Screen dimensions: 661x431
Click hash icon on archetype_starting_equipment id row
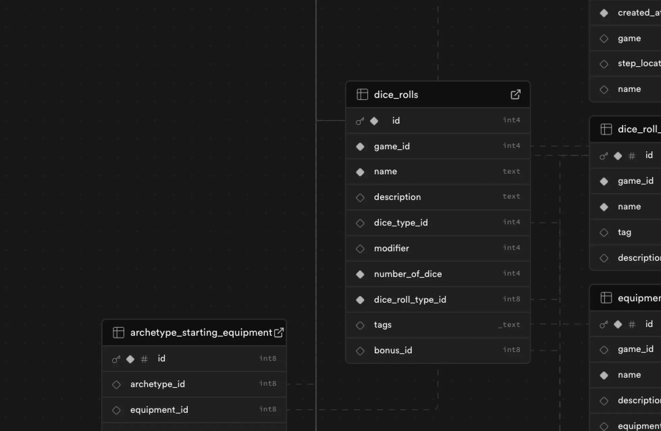[144, 359]
